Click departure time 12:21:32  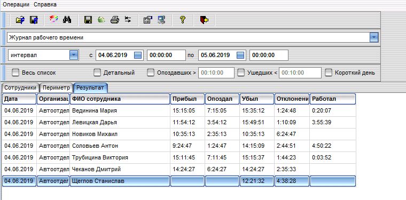253,181
